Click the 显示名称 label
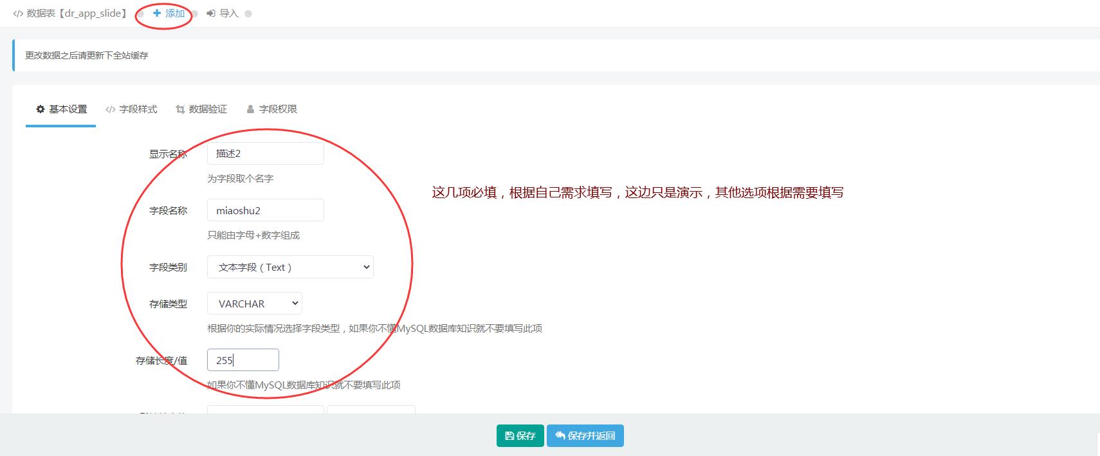This screenshot has width=1100, height=456. (168, 154)
